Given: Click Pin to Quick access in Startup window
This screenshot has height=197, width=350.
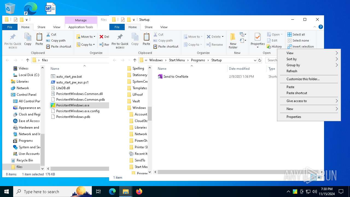Looking at the screenshot, I should 120,41.
